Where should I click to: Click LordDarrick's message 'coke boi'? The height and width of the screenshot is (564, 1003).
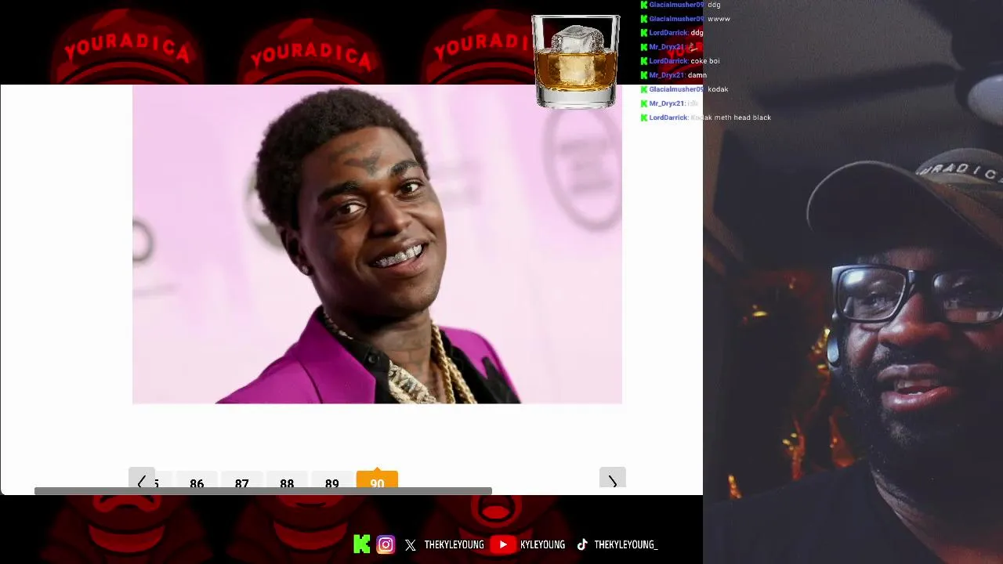[x=705, y=61]
